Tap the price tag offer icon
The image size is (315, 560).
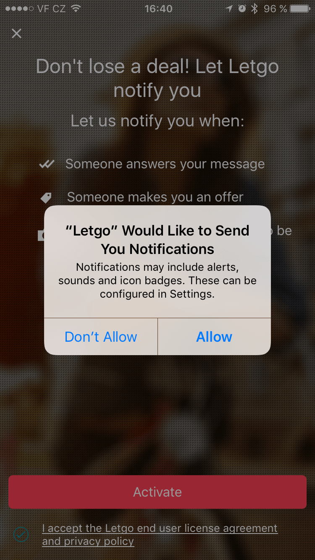pos(46,197)
